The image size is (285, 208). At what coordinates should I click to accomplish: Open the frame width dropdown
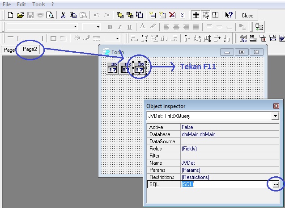[117, 38]
